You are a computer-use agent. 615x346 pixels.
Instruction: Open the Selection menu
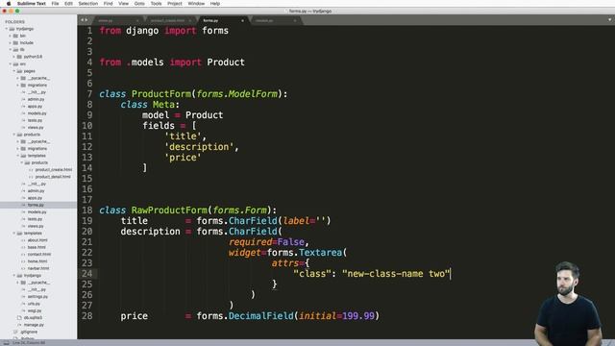point(87,4)
